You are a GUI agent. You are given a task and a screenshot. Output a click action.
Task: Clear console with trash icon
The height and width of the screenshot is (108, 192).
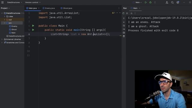[x=124, y=36]
